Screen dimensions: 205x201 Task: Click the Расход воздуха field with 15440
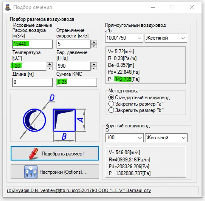pos(32,44)
